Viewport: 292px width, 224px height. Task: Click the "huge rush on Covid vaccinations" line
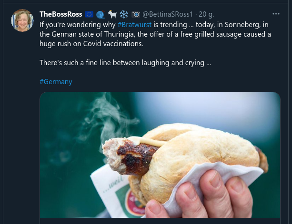tap(91, 44)
